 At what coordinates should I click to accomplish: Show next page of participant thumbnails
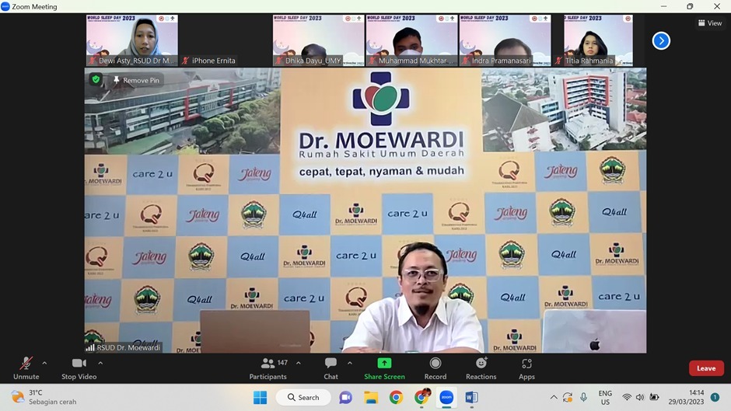tap(661, 40)
